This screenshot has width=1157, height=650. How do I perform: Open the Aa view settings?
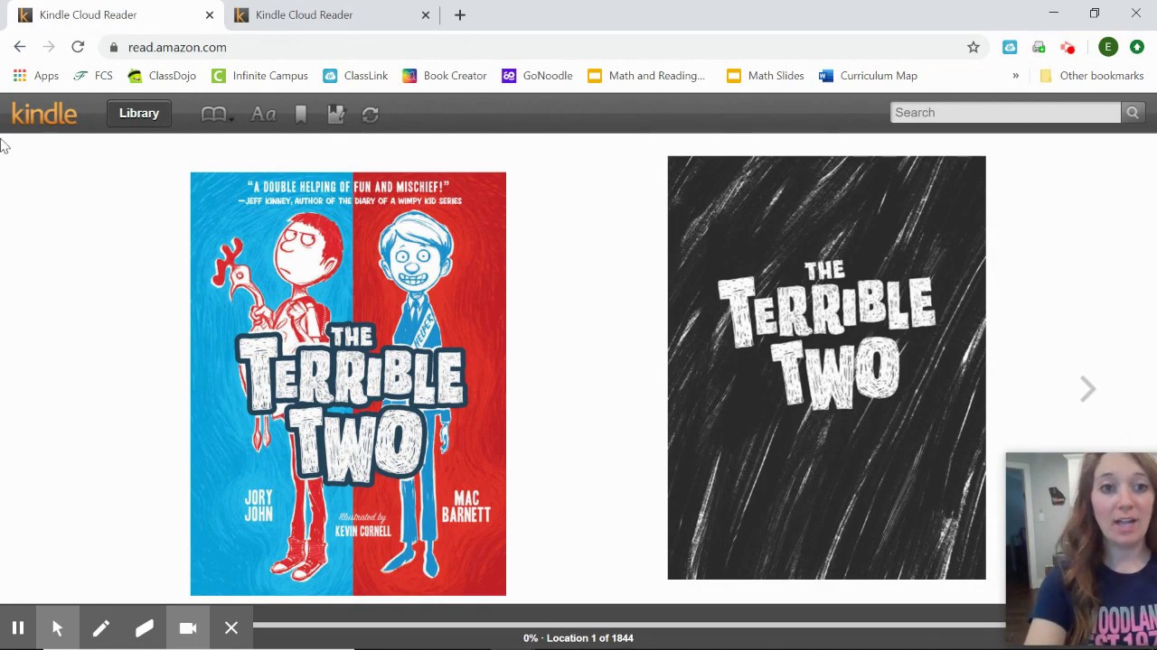coord(263,114)
